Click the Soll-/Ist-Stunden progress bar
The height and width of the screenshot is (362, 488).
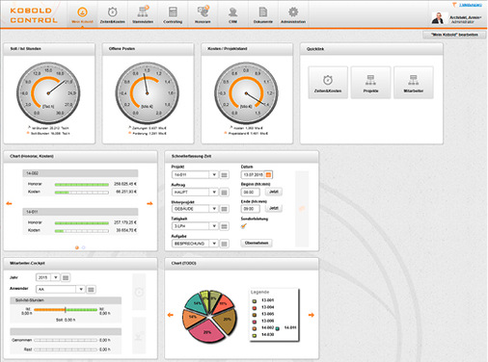(66, 310)
